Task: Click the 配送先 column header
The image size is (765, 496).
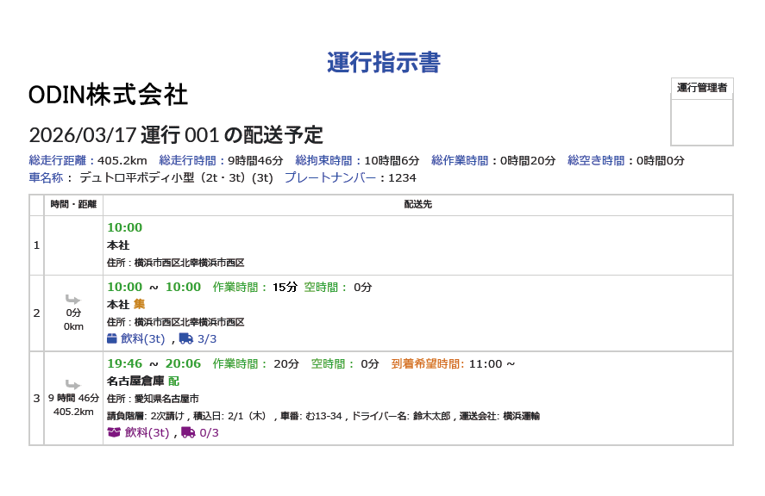Action: tap(417, 205)
